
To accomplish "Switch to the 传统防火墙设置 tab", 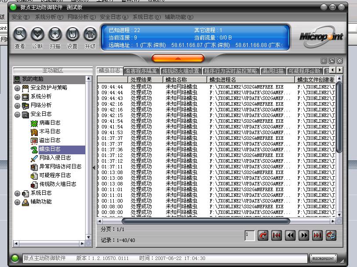I will click(x=181, y=71).
